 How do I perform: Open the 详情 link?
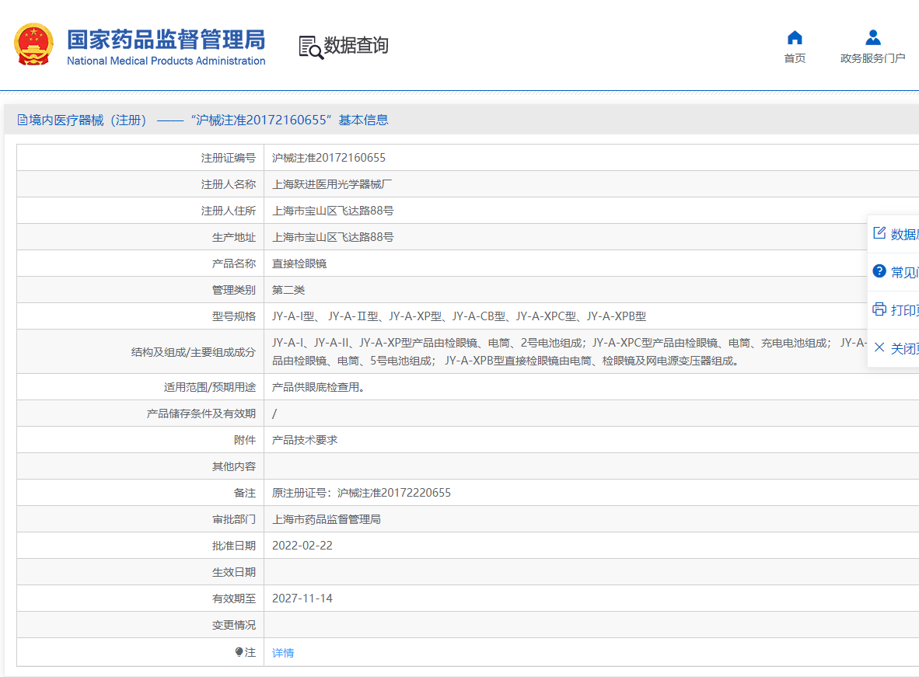pos(283,652)
